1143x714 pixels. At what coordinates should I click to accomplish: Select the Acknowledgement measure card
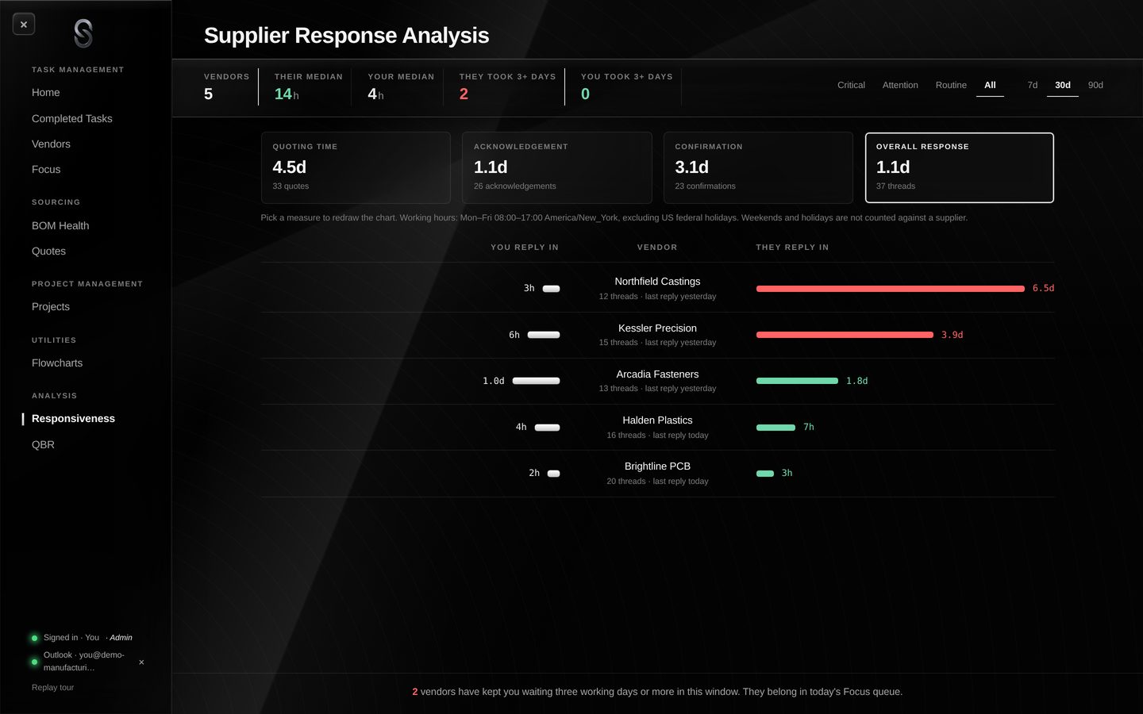point(557,167)
